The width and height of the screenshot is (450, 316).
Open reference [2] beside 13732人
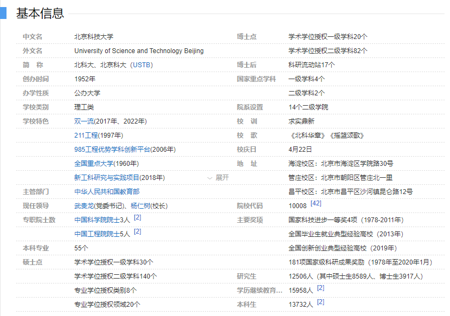coord(320,302)
